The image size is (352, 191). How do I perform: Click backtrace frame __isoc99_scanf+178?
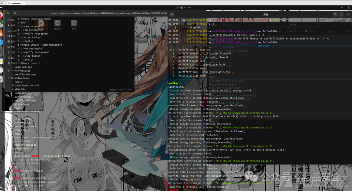(199, 65)
